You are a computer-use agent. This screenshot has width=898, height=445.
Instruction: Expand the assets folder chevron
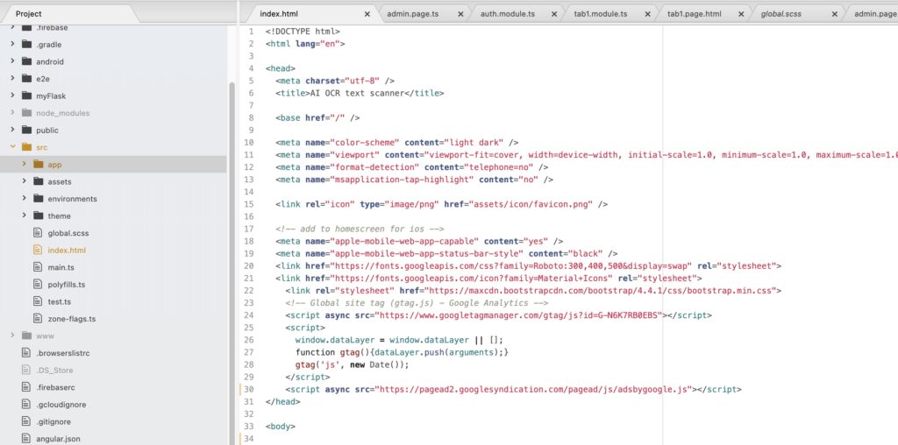24,181
